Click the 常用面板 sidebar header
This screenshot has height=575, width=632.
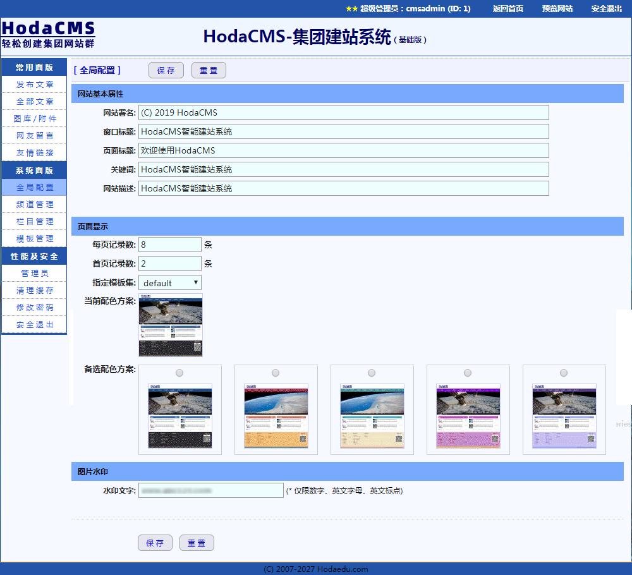click(34, 67)
